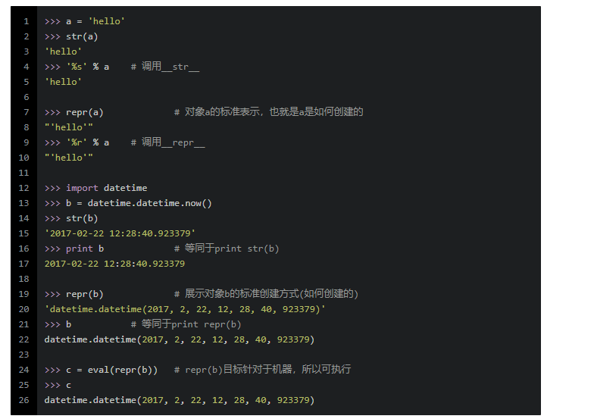
Task: Click the quoted '2017-02-22 12:28:40.923379' output
Action: (x=120, y=233)
